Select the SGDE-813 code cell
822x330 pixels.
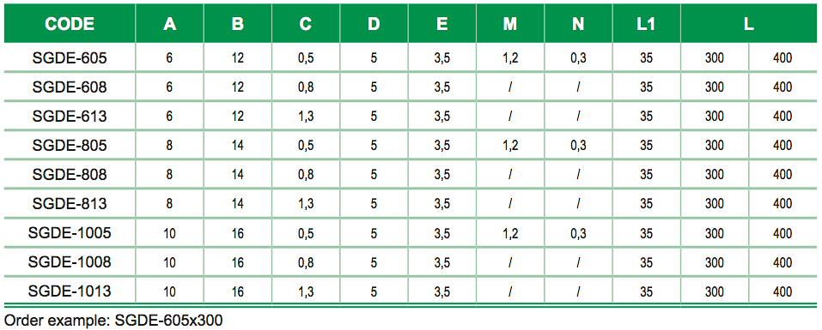70,203
